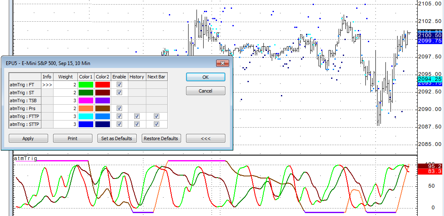Apply the indicator settings
This screenshot has height=216, width=444.
point(28,138)
